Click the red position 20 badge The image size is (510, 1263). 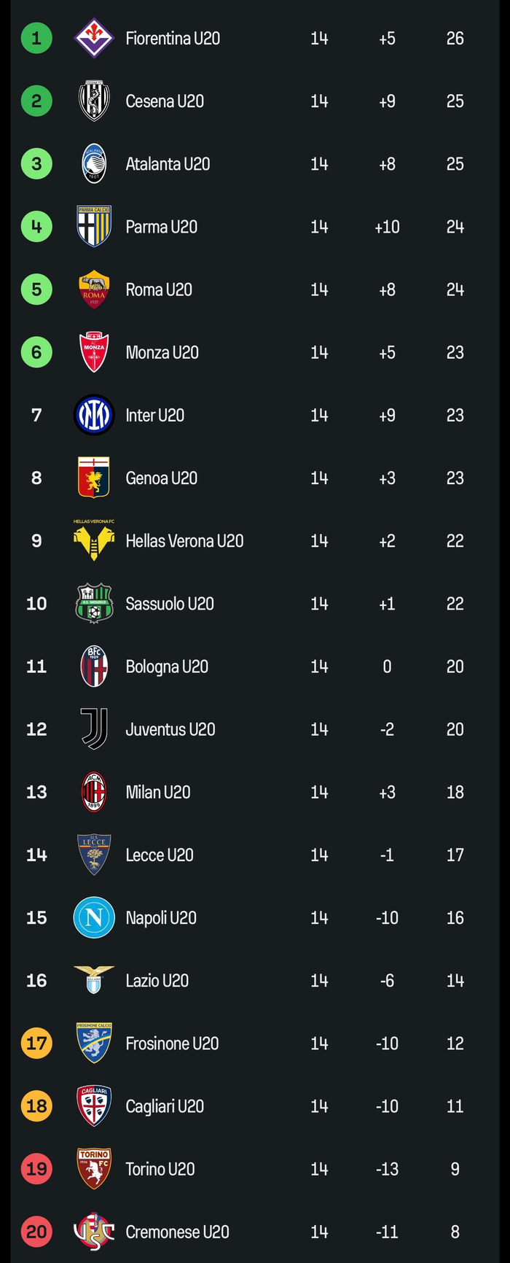click(36, 1232)
